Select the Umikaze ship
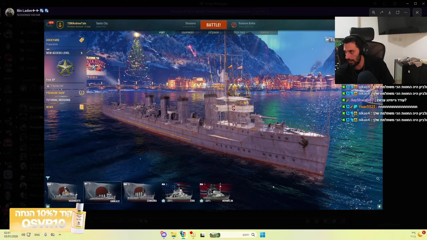 [x=102, y=193]
